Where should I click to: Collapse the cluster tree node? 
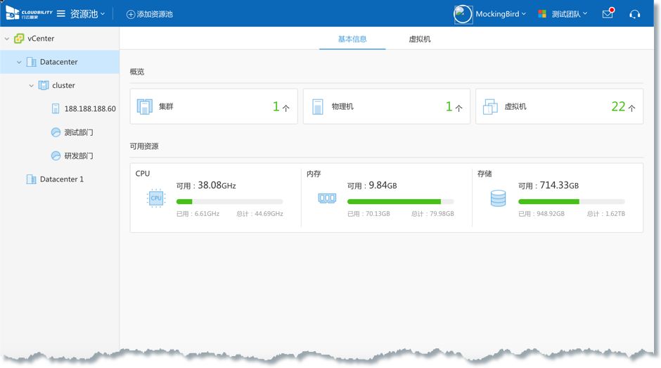[31, 86]
